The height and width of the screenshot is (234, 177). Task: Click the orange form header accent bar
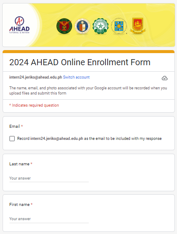click(89, 52)
